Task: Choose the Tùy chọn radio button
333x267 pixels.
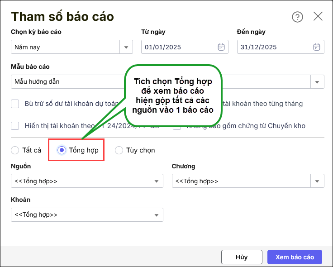Action: [x=119, y=150]
